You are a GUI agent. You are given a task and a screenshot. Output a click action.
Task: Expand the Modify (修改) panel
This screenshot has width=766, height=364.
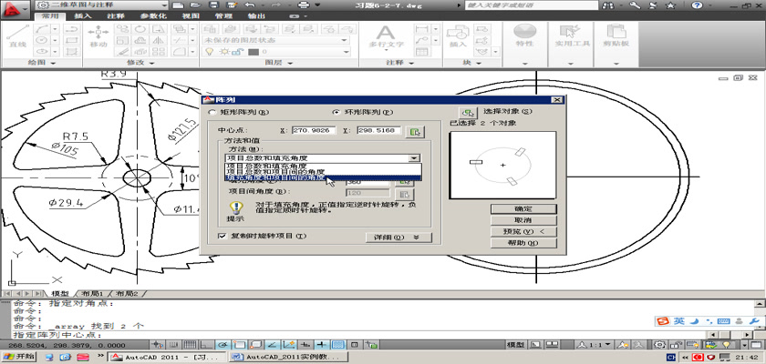140,63
